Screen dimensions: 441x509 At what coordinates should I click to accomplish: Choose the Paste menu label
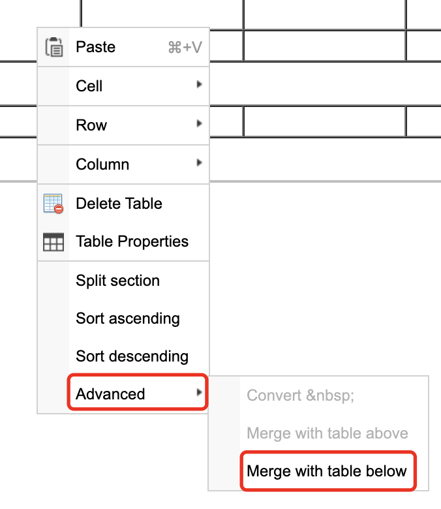click(x=96, y=47)
